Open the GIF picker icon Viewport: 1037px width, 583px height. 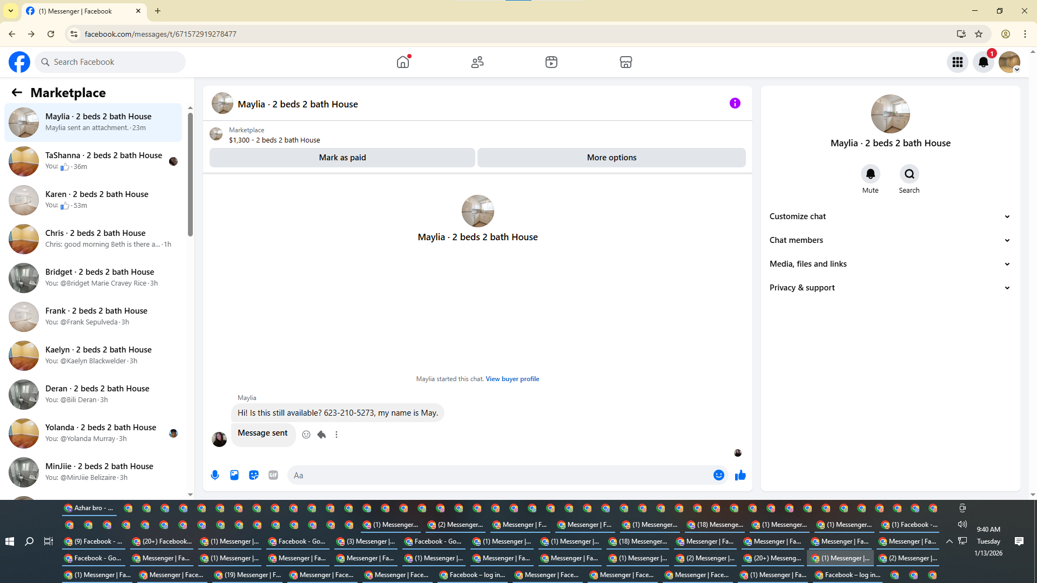[x=273, y=475]
